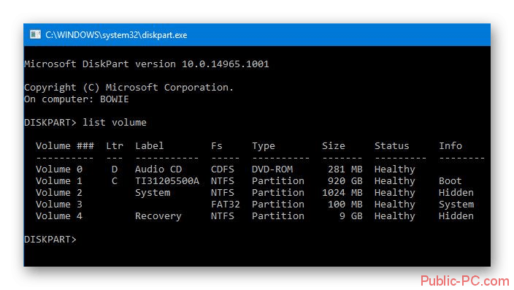Select the Volume 2 row label
514x290 pixels.
59,193
